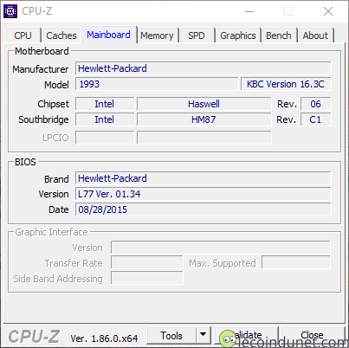Open the SPD tab
Image resolution: width=349 pixels, height=348 pixels.
pos(197,35)
